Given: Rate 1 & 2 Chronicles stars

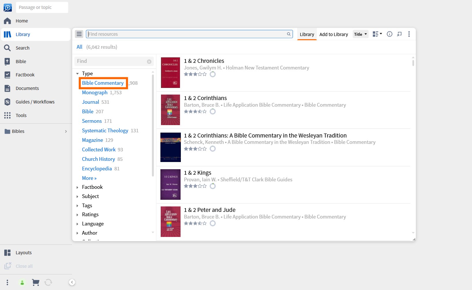Looking at the screenshot, I should point(195,74).
